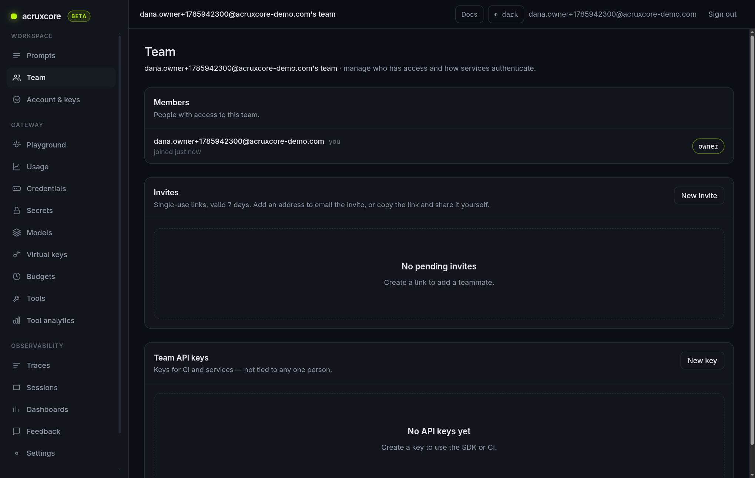Image resolution: width=755 pixels, height=478 pixels.
Task: Click the 'Team API keys' heading
Action: pyautogui.click(x=181, y=358)
